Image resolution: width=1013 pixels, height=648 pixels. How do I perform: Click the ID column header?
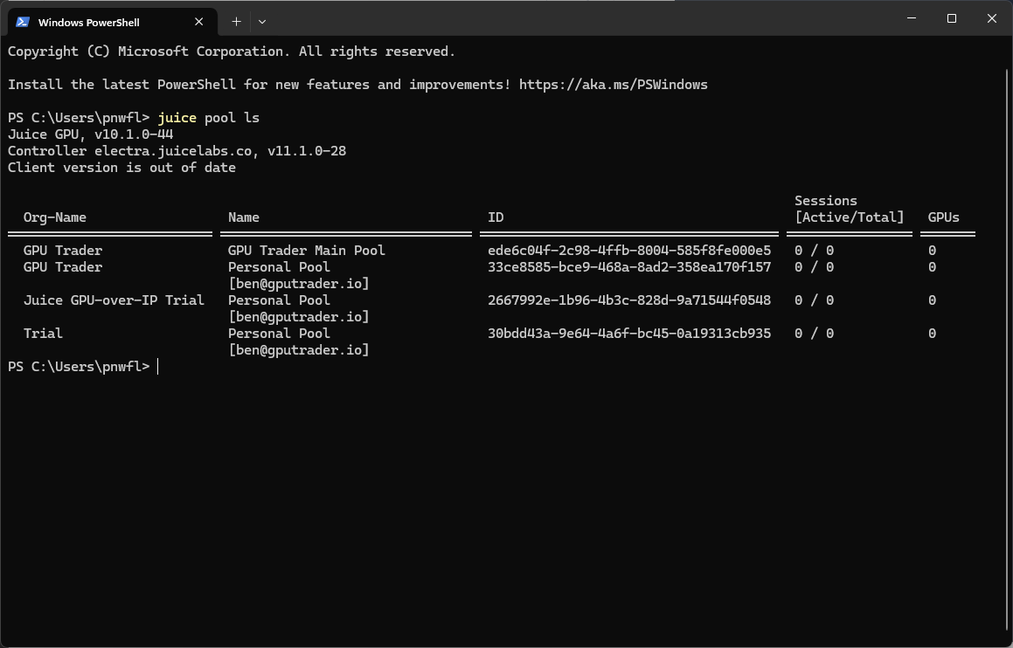[x=496, y=217]
